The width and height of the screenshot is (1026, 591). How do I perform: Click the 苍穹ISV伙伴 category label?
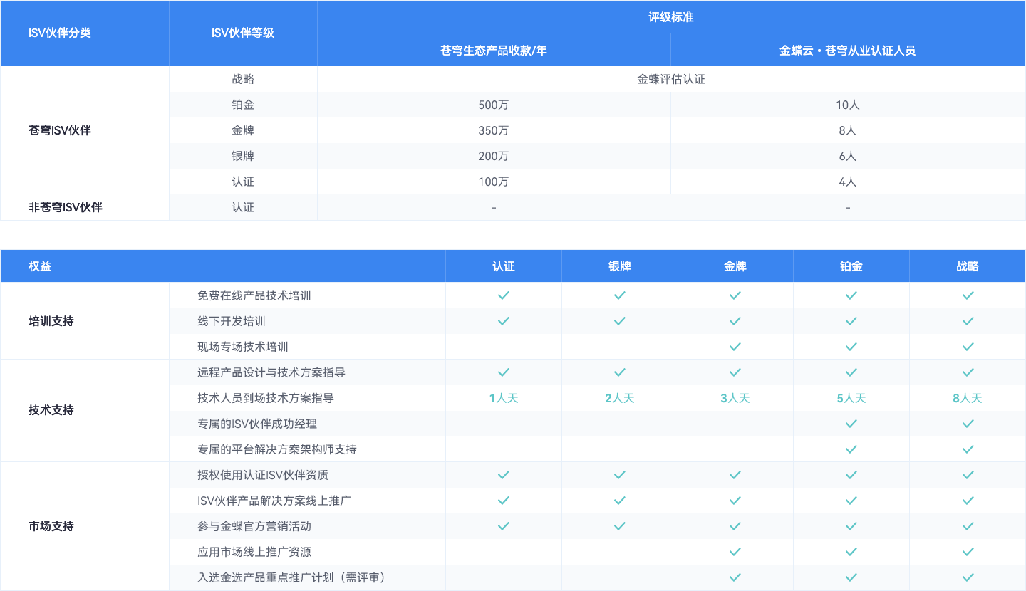pyautogui.click(x=59, y=130)
